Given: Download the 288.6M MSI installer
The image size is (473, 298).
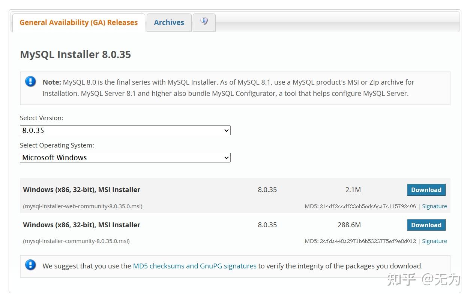Looking at the screenshot, I should tap(426, 225).
